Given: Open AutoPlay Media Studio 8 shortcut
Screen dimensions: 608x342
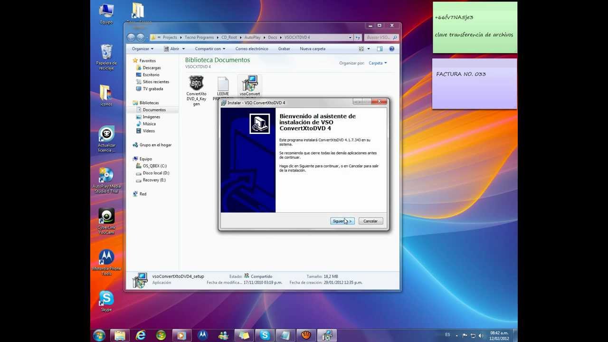Looking at the screenshot, I should pos(106,180).
